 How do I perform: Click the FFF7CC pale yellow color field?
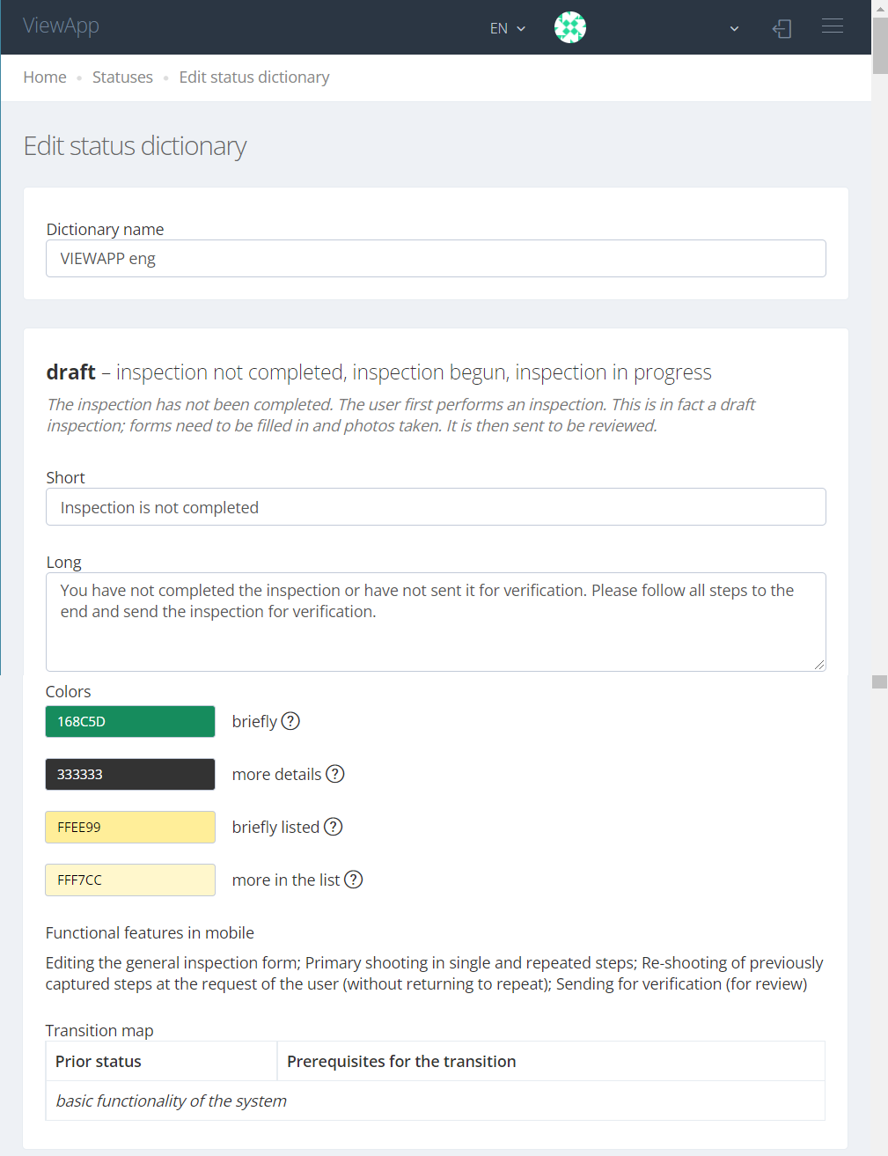point(130,880)
